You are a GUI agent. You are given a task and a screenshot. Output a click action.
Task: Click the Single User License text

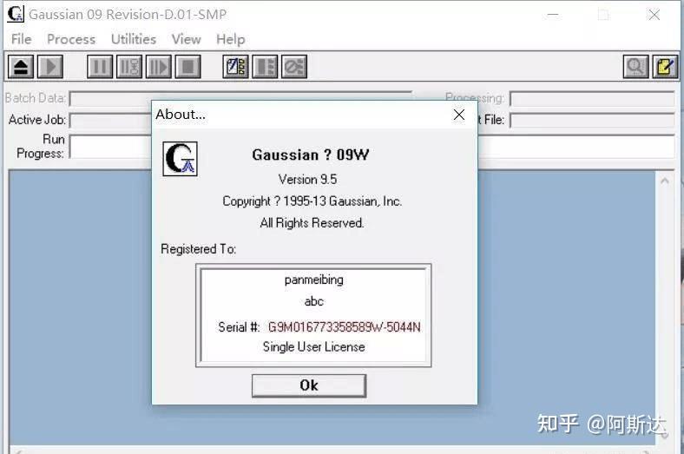click(313, 347)
